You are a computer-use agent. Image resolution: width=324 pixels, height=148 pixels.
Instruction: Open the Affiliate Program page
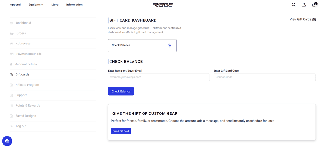(x=27, y=85)
